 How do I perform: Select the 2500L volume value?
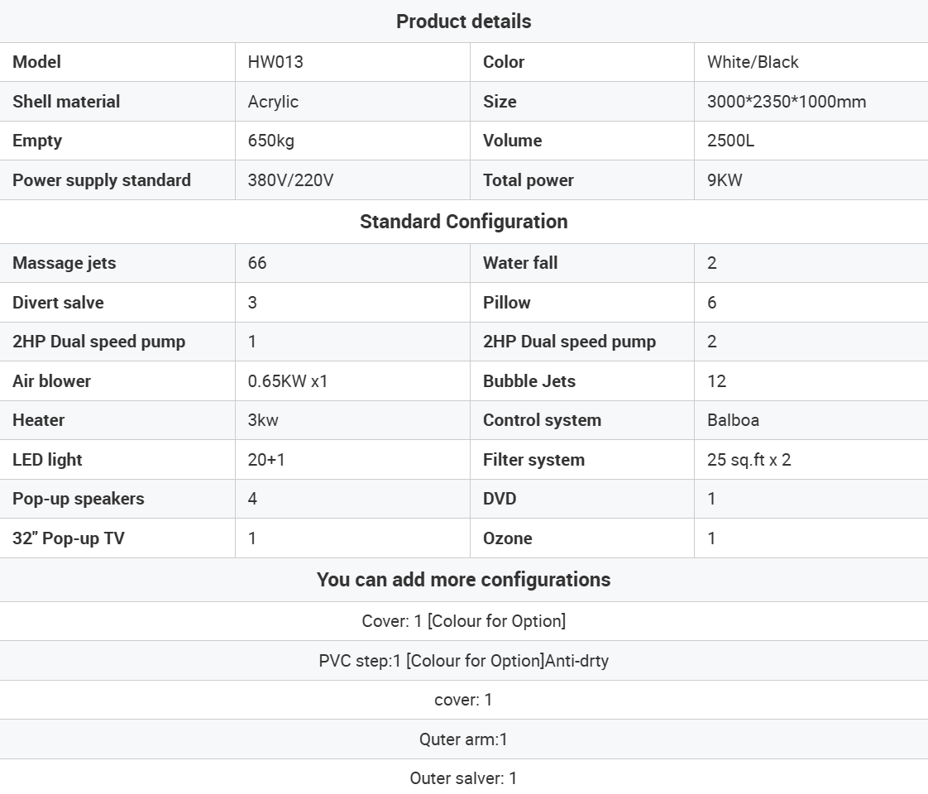point(730,141)
